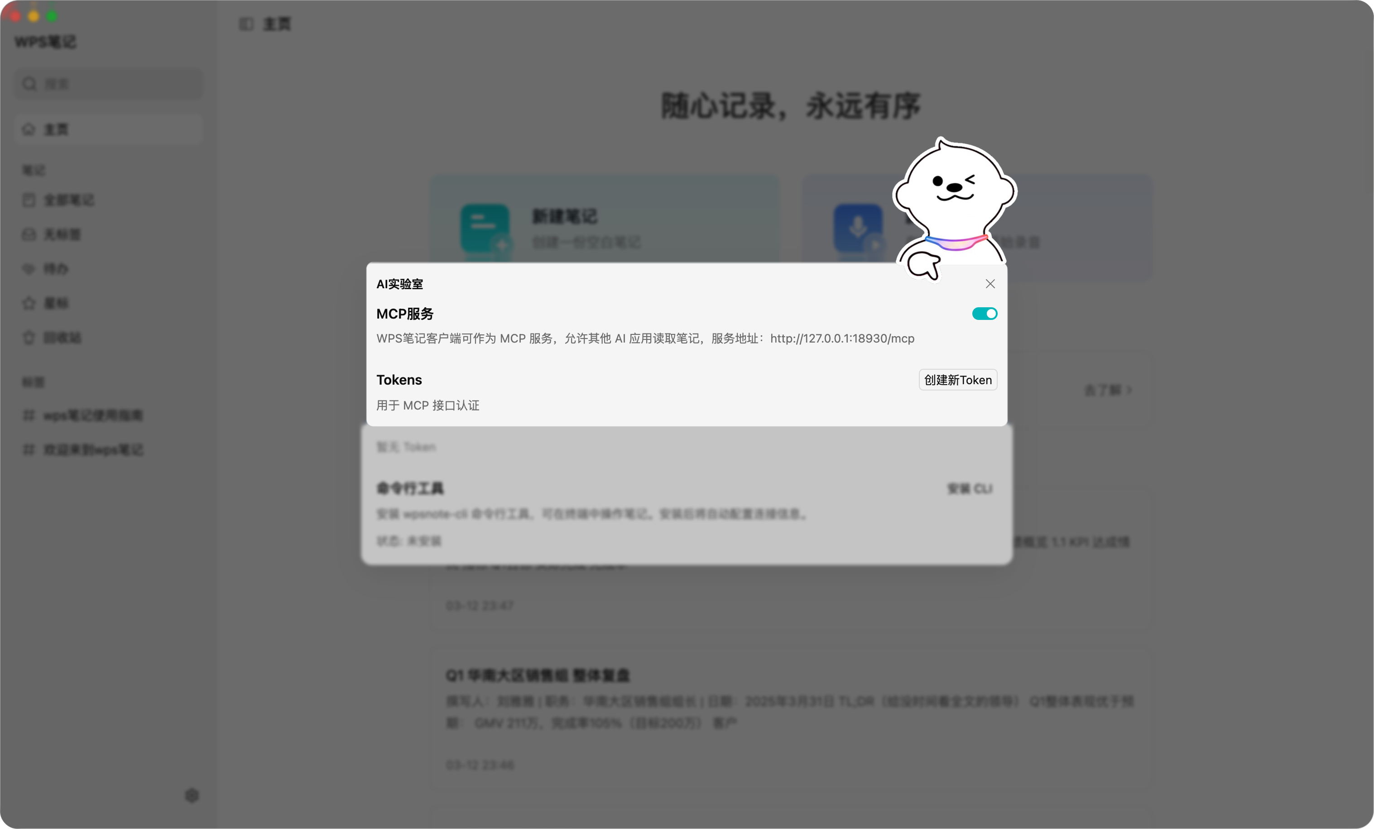Open settings via the gear icon
The width and height of the screenshot is (1374, 829).
[x=192, y=796]
